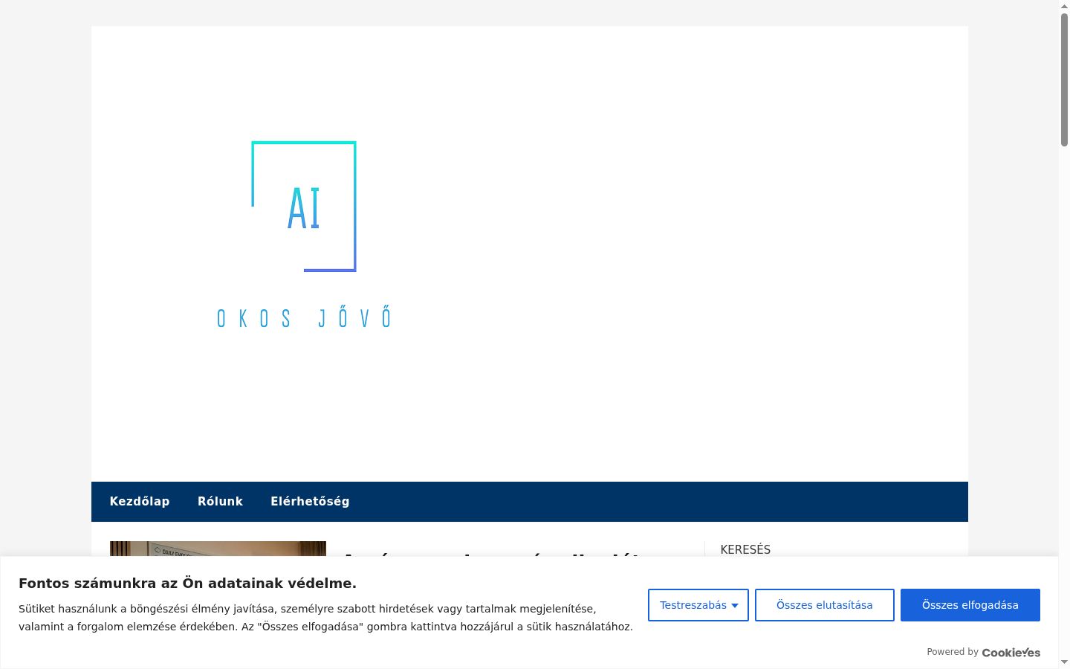Viewport: 1070px width, 669px height.
Task: Open the article thumbnail image
Action: [x=218, y=549]
